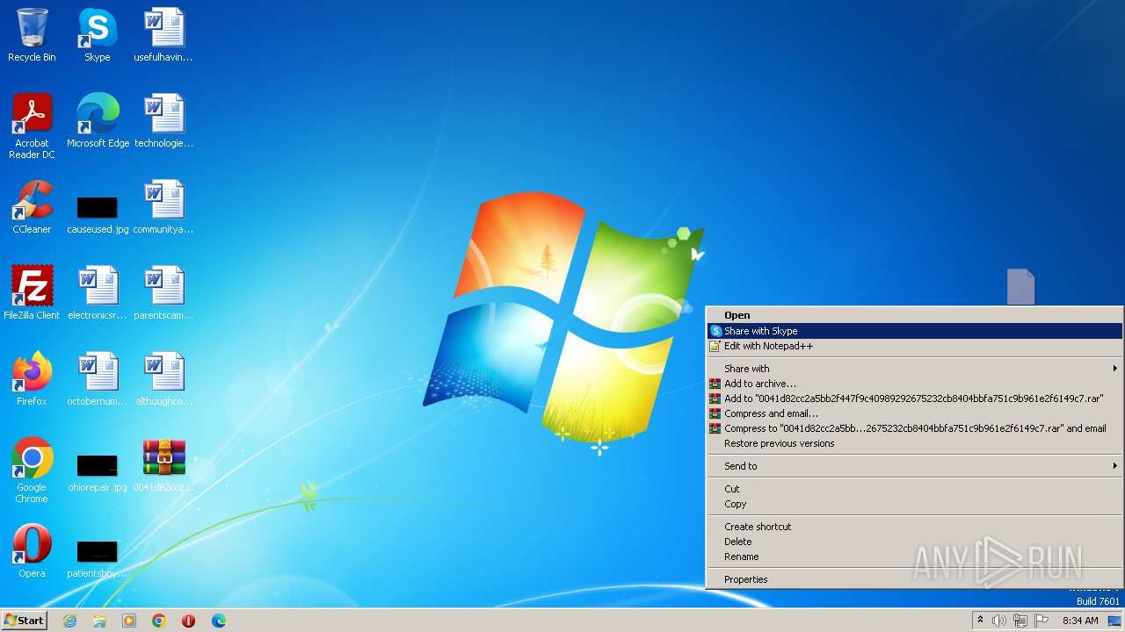This screenshot has width=1125, height=632.
Task: Open the 8:34 AM clock
Action: pos(1080,621)
